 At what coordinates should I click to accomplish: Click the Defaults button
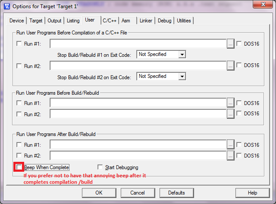pos(176,192)
